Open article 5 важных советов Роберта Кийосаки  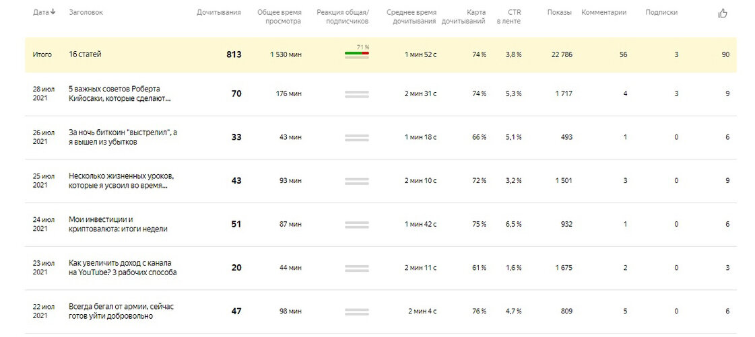coord(119,93)
